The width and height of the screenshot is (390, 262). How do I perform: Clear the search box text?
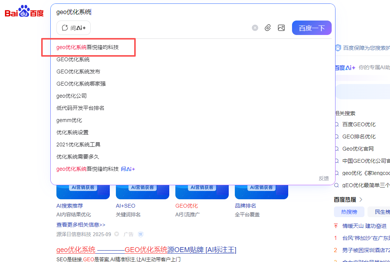pos(255,28)
